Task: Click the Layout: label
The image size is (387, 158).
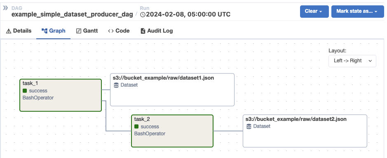Action: (x=338, y=51)
